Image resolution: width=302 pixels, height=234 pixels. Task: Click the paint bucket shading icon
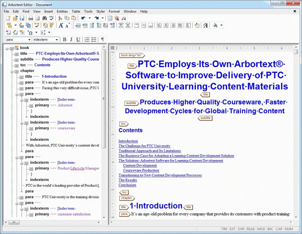tap(215, 25)
